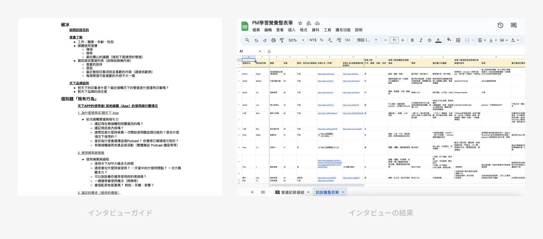The image size is (543, 239).
Task: Open version history clock icon
Action: [x=500, y=26]
